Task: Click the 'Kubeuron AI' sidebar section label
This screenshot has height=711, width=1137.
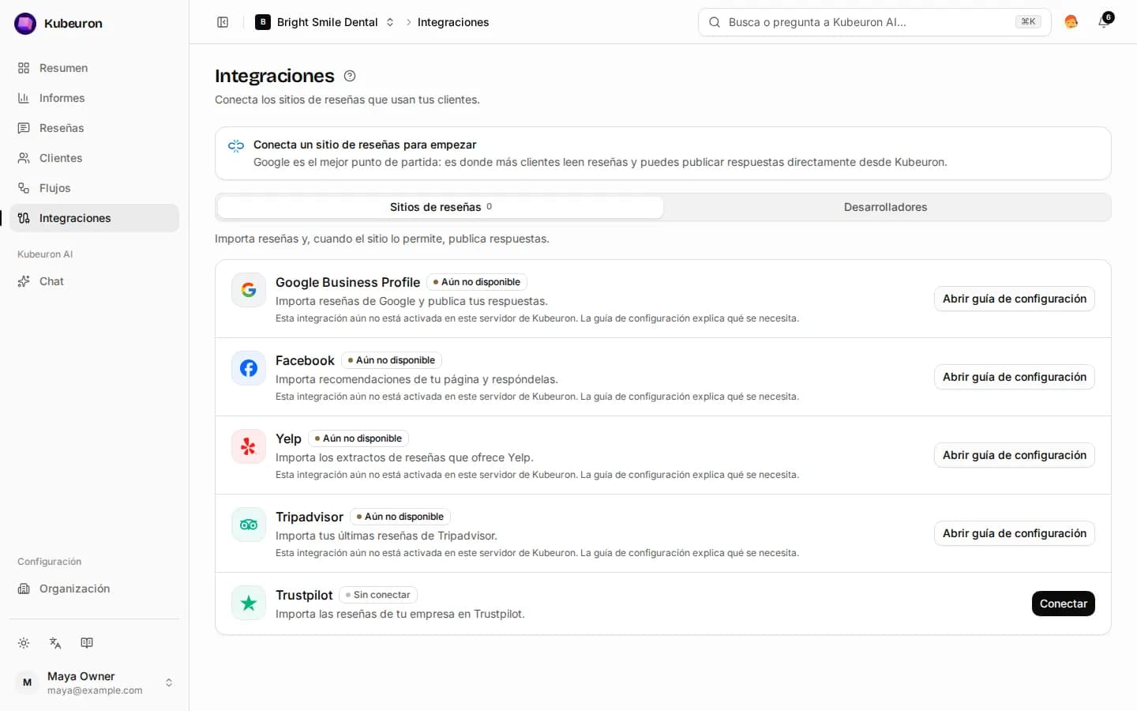Action: (45, 254)
